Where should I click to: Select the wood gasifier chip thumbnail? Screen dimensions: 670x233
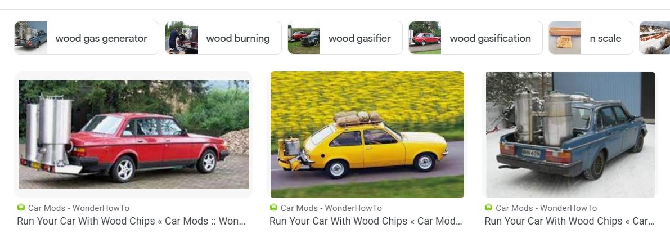tap(304, 38)
